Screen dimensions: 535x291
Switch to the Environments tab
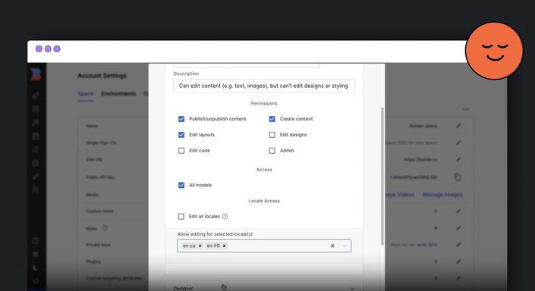click(118, 94)
